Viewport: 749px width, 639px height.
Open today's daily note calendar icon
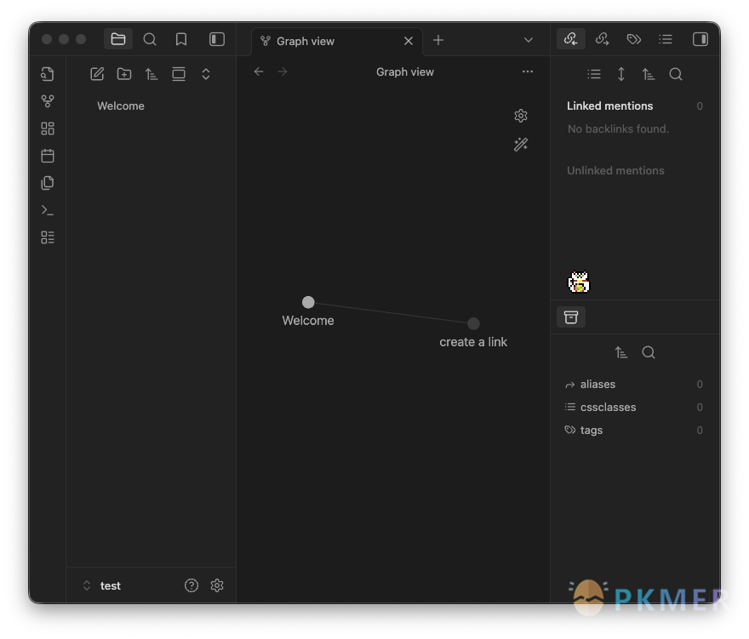pyautogui.click(x=48, y=156)
